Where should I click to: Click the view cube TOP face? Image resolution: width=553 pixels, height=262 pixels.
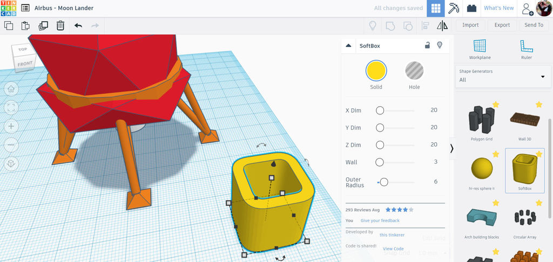pos(22,50)
